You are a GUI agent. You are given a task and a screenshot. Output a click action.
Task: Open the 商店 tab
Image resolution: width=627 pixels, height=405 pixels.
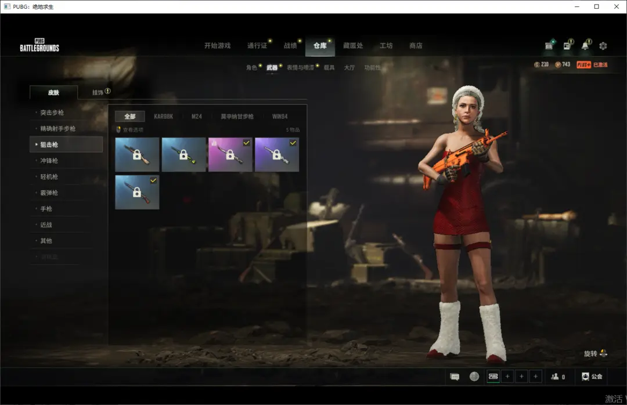click(x=416, y=46)
